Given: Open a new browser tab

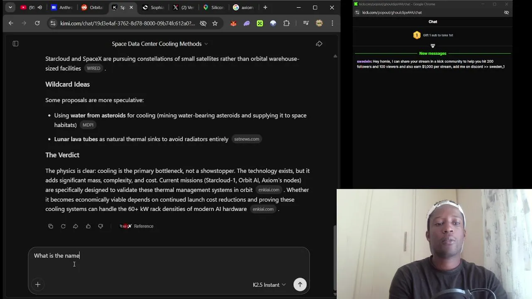Looking at the screenshot, I should tap(265, 7).
